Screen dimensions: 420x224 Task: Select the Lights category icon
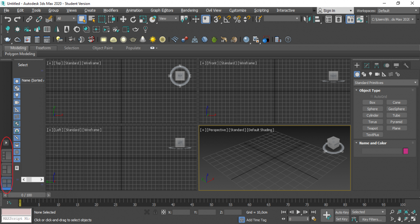[371, 74]
